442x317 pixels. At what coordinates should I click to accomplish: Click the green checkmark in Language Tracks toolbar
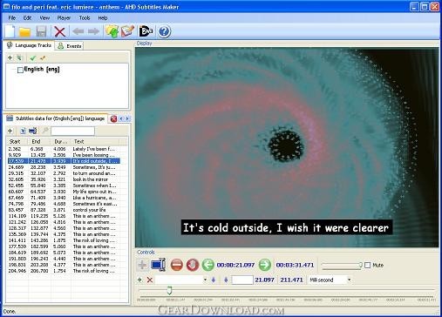(x=32, y=58)
